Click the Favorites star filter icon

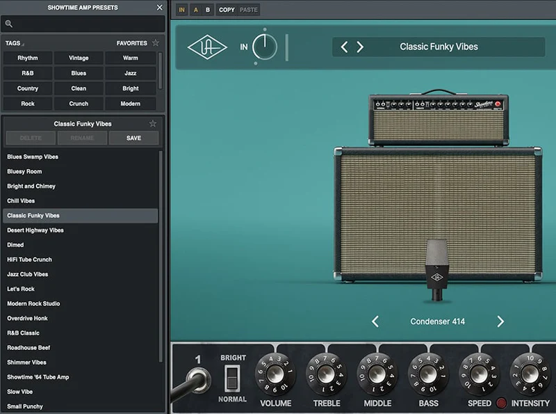tap(155, 43)
